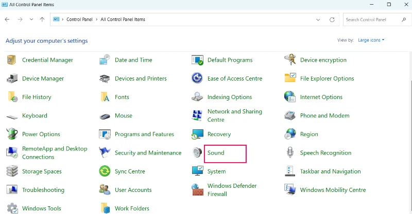Click the Taskbar and Navigation icon
The height and width of the screenshot is (214, 412).
click(x=290, y=171)
